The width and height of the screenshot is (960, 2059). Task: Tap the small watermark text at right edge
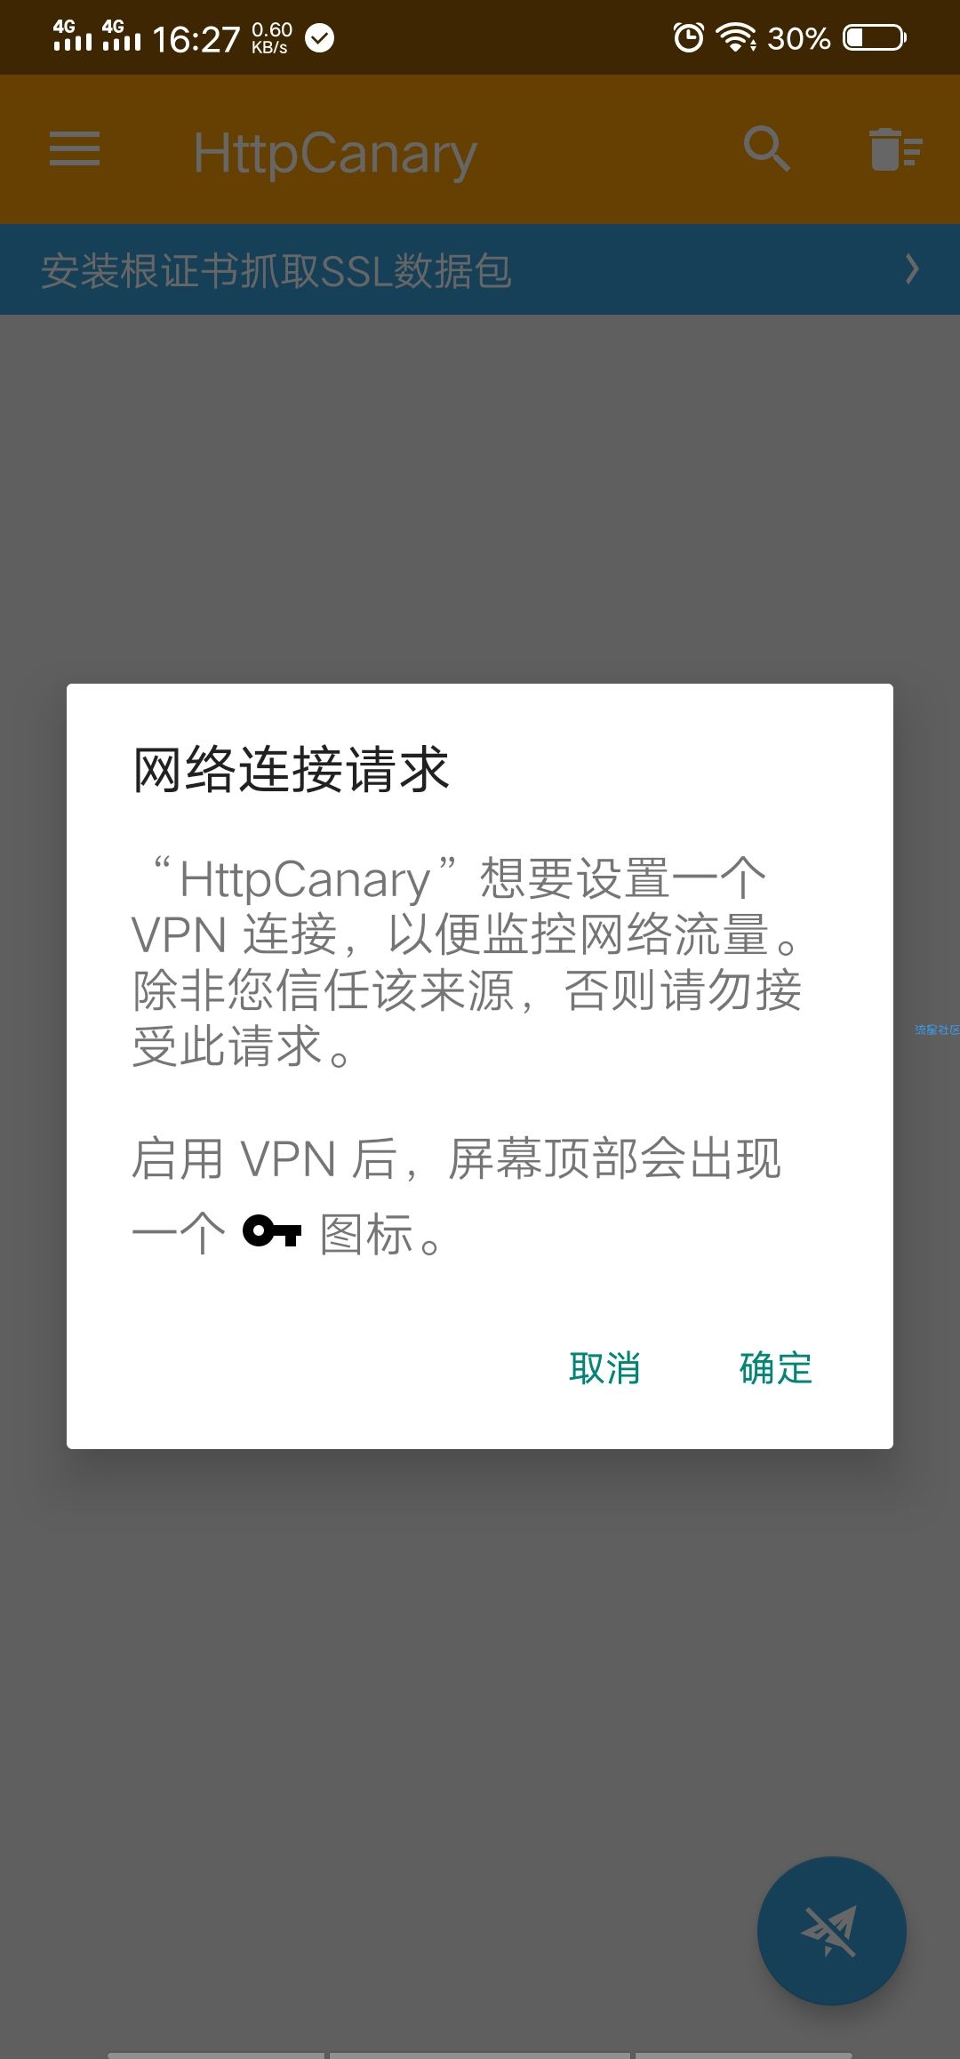[x=937, y=1029]
